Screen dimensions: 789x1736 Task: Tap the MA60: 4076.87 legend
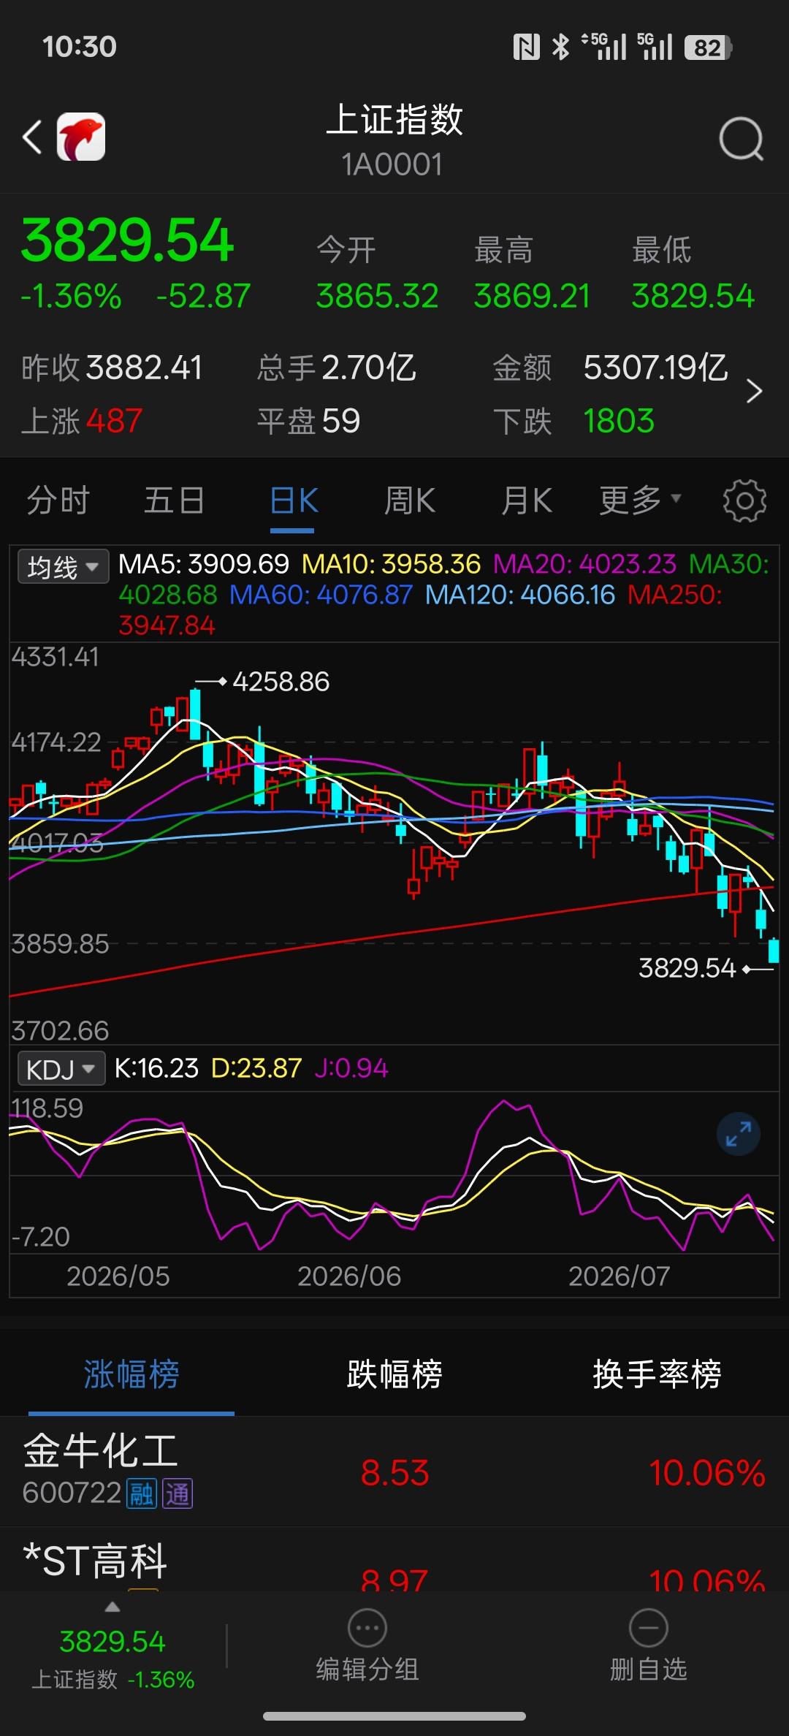pyautogui.click(x=321, y=595)
